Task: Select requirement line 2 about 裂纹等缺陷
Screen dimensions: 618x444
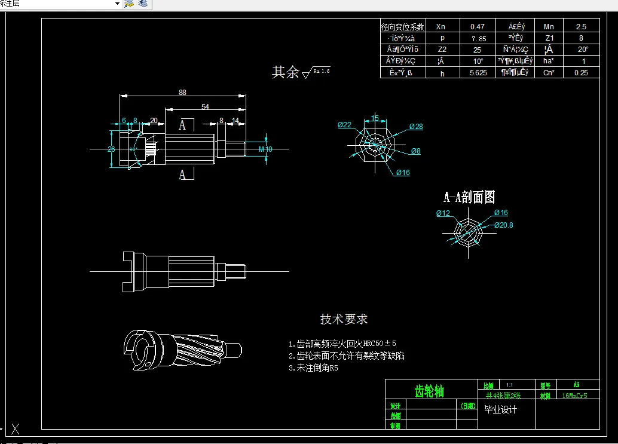Action: tap(347, 356)
